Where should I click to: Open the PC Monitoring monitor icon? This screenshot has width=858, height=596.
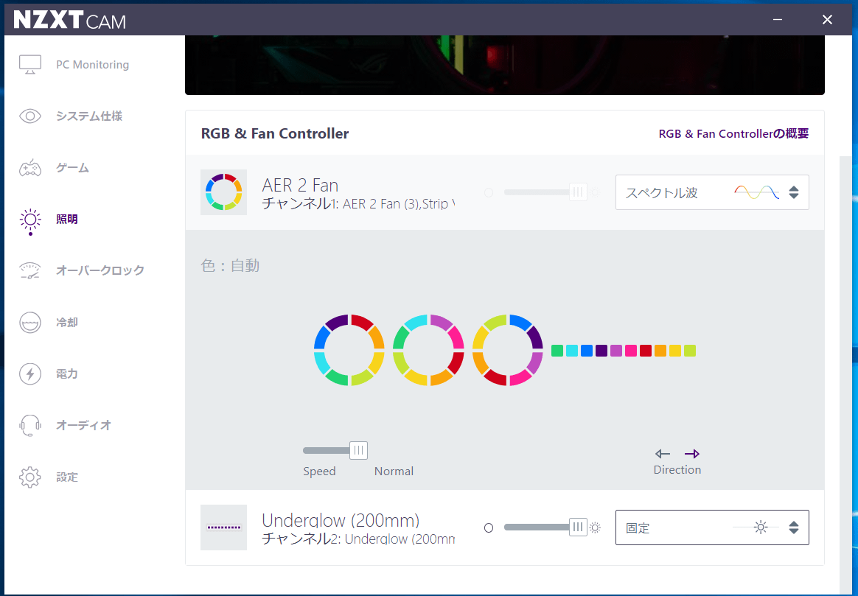(x=30, y=65)
